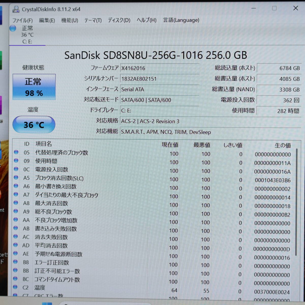This screenshot has height=305, width=305.
Task: Click raw value 0001043E03B6
Action: click(x=272, y=180)
